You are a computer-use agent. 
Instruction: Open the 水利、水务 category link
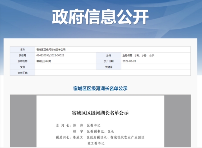pos(140,55)
